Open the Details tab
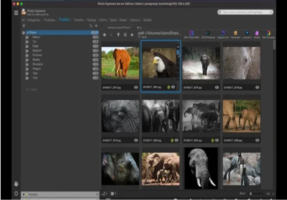The width and height of the screenshot is (287, 200). click(147, 20)
